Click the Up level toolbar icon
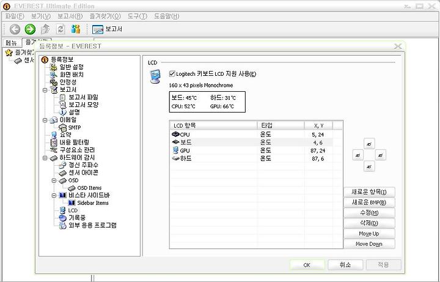 [x=45, y=29]
